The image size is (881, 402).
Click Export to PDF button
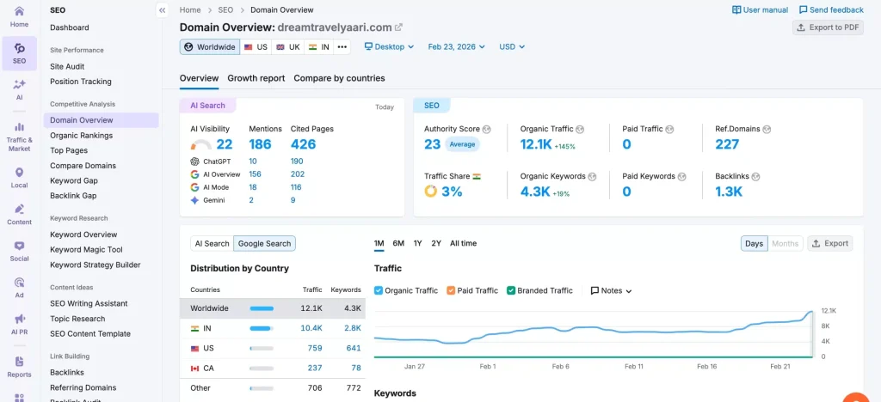click(x=828, y=27)
